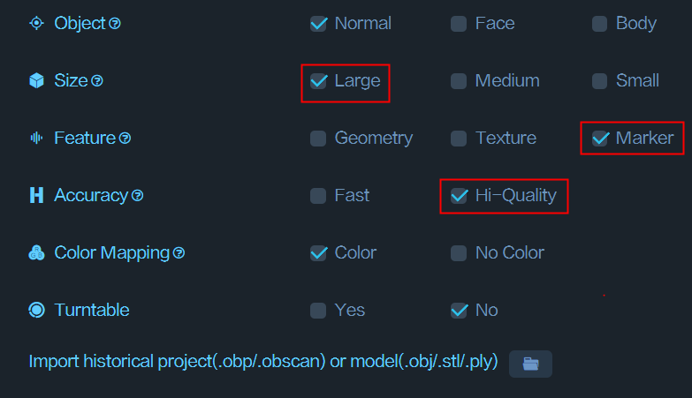The image size is (692, 398).
Task: Select the Texture feature checkbox
Action: tap(459, 139)
